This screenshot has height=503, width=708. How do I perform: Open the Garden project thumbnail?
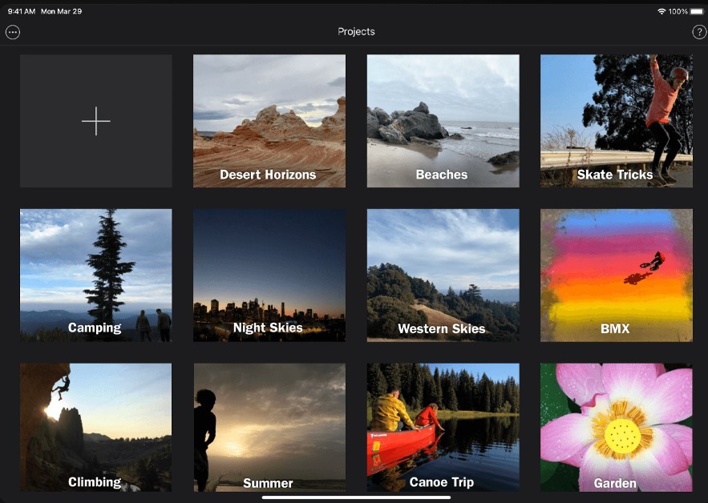[617, 427]
